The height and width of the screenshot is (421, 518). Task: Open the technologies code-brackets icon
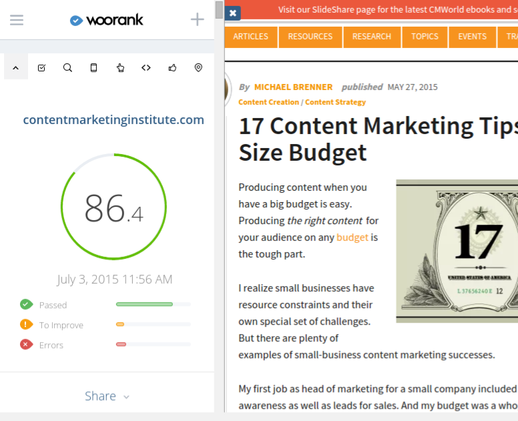[x=146, y=67]
